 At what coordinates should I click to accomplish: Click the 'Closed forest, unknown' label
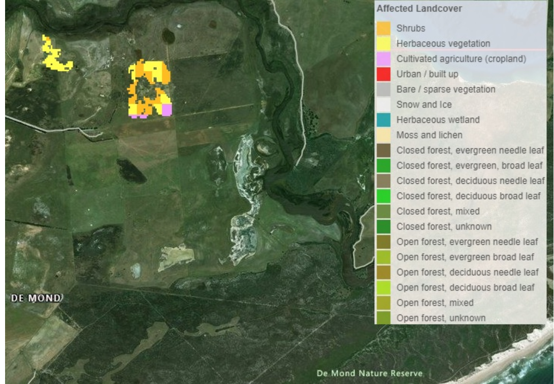coord(444,227)
